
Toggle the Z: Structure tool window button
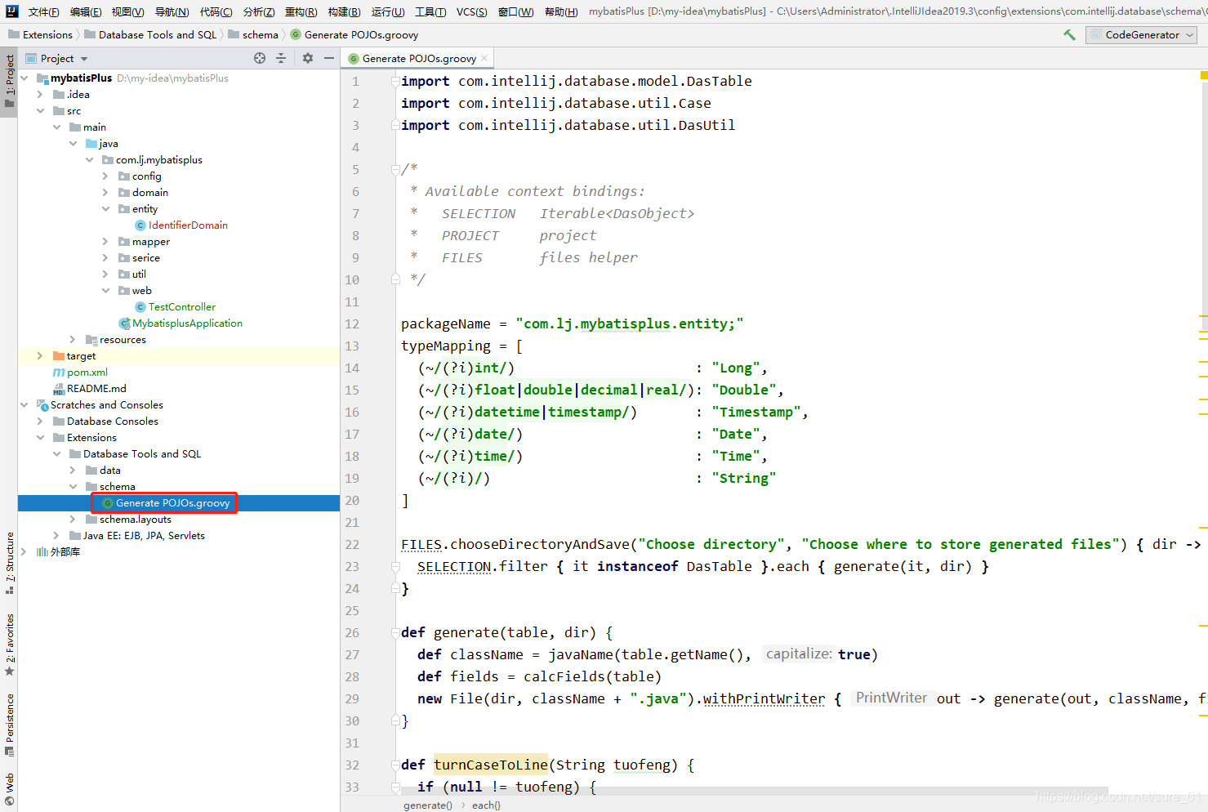click(9, 564)
